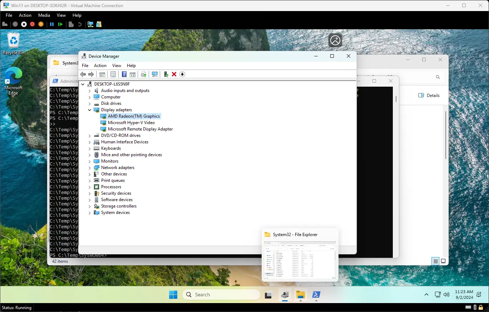489x312 pixels.
Task: Expand DVD/CD-ROM drives node
Action: [x=90, y=135]
